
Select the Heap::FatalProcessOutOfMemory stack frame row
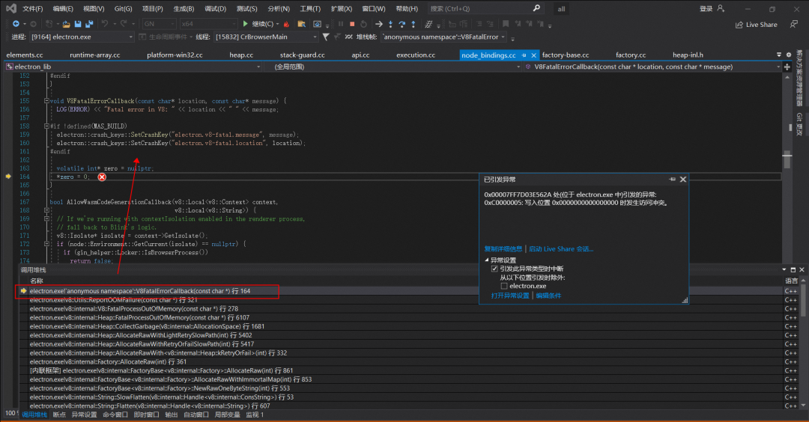click(402, 317)
